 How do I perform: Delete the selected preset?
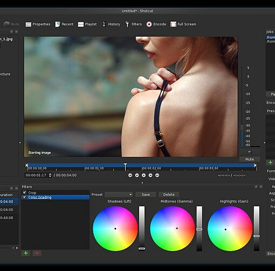[x=169, y=194]
